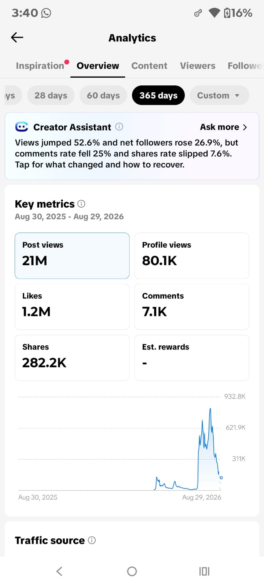264x586 pixels.
Task: Open Android recent apps icon
Action: [204, 571]
